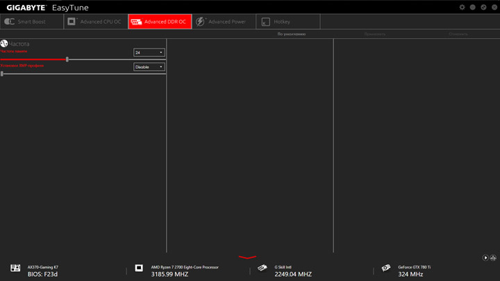This screenshot has width=500, height=281.
Task: Open the XMP profile dropdown showing Disable
Action: [x=149, y=67]
